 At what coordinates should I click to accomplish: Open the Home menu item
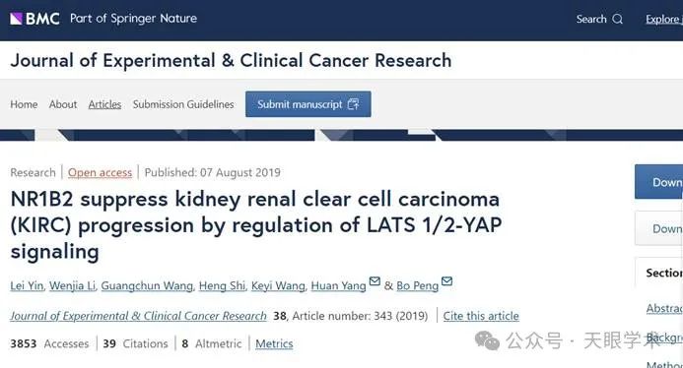coord(24,104)
